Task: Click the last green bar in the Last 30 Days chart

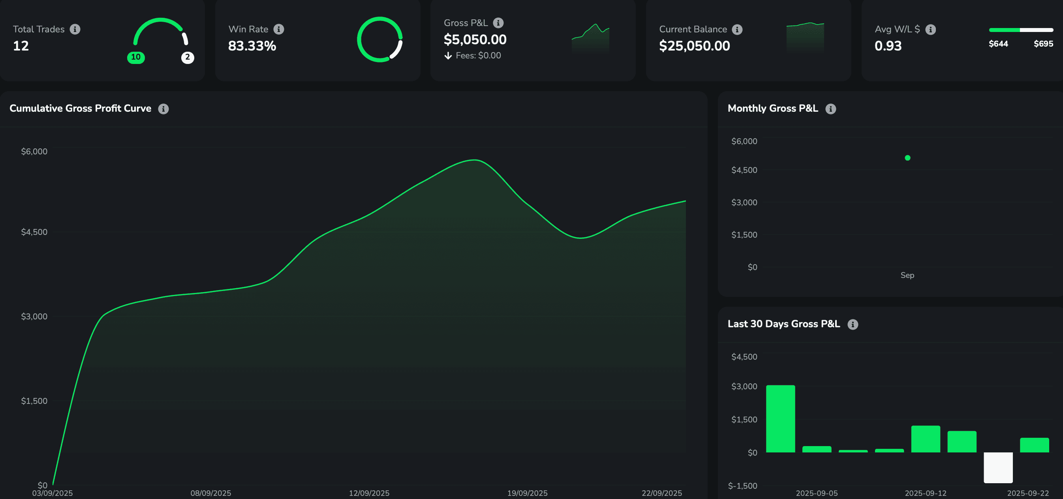Action: tap(1034, 445)
